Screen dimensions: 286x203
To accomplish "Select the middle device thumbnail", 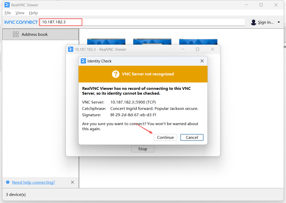I will point(152,42).
